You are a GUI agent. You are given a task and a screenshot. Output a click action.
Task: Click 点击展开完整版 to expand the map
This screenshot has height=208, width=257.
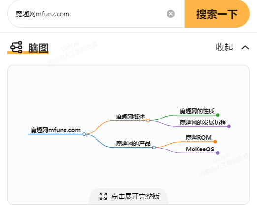(x=135, y=196)
